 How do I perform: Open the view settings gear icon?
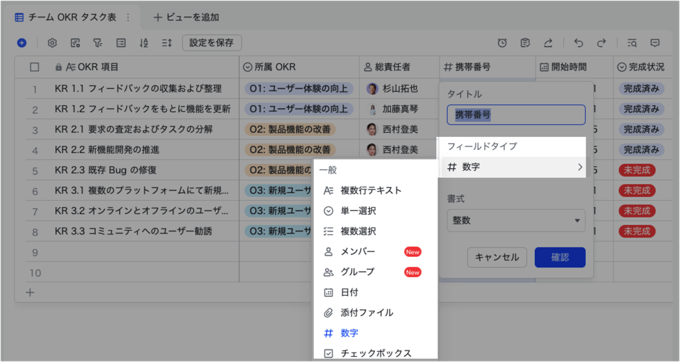52,43
